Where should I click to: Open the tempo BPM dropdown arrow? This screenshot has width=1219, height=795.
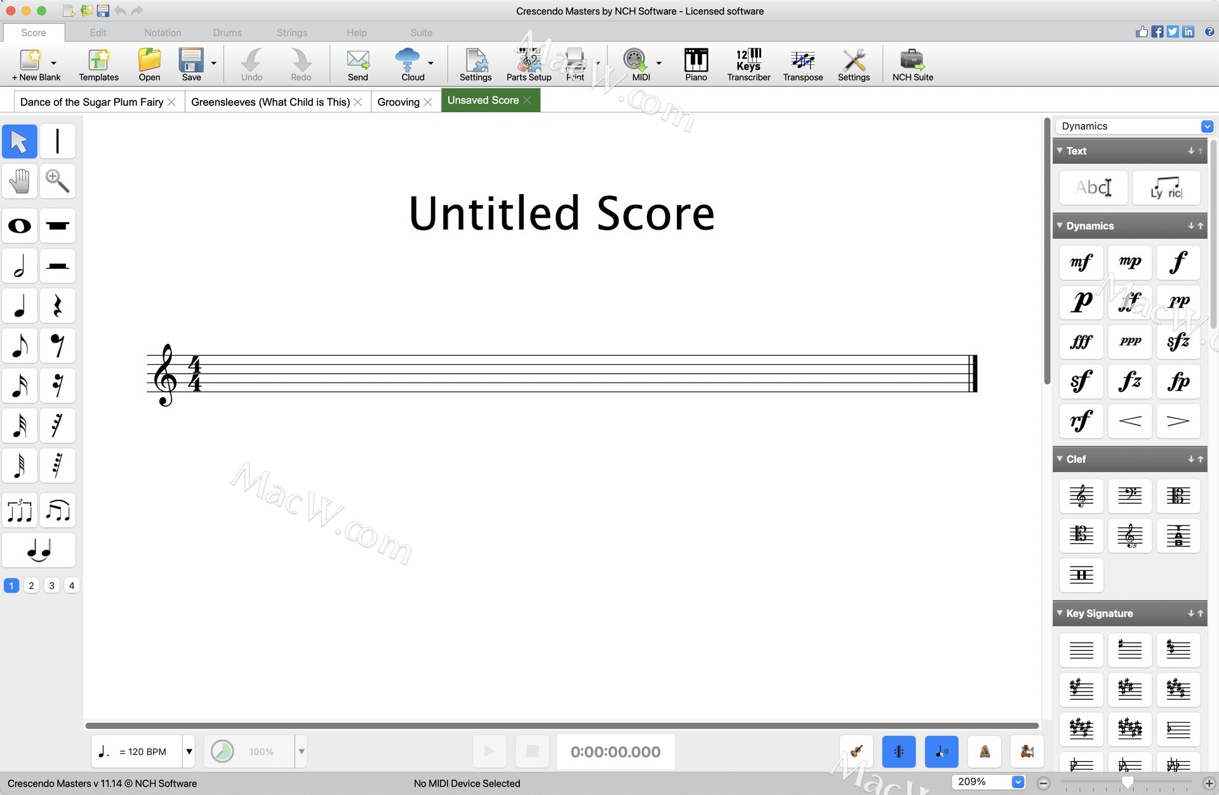pyautogui.click(x=189, y=752)
